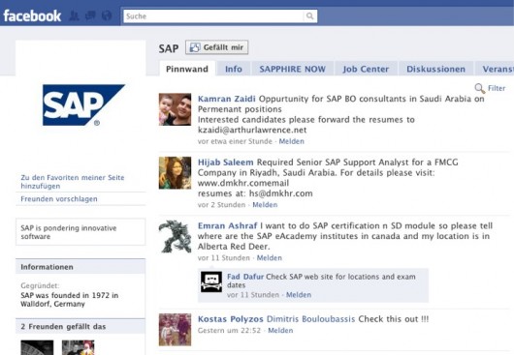
Task: Click www.dmkhr.comemail text in Hijab's post
Action: 243,183
